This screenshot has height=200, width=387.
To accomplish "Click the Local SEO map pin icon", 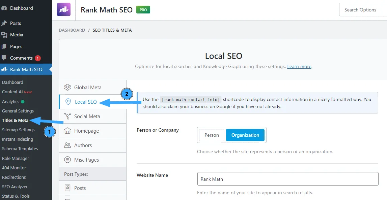I will (68, 102).
